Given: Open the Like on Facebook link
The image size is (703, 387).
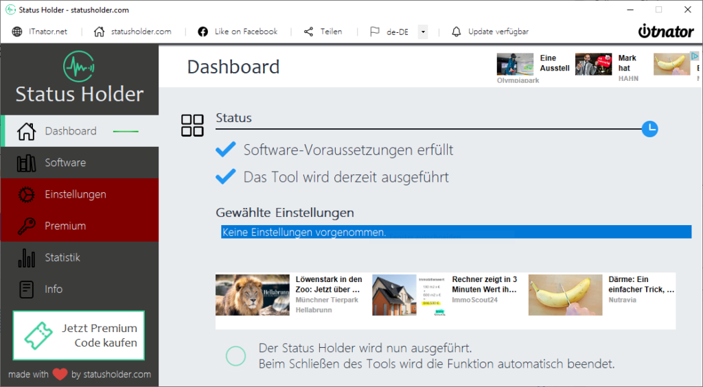Looking at the screenshot, I should click(x=238, y=32).
